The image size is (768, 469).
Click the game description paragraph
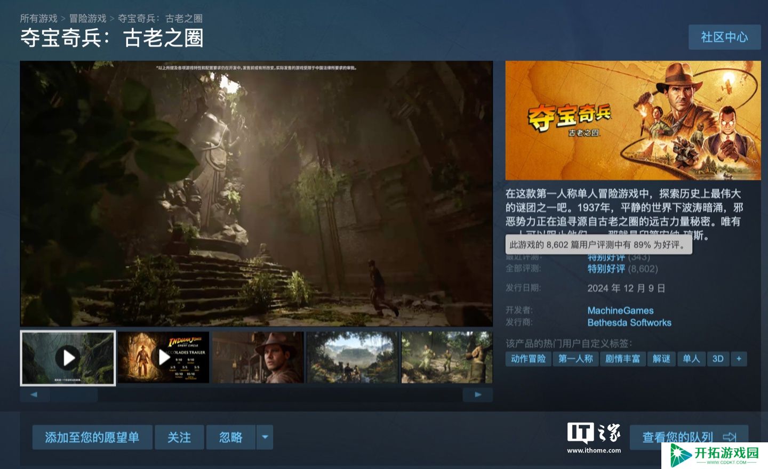[624, 214]
